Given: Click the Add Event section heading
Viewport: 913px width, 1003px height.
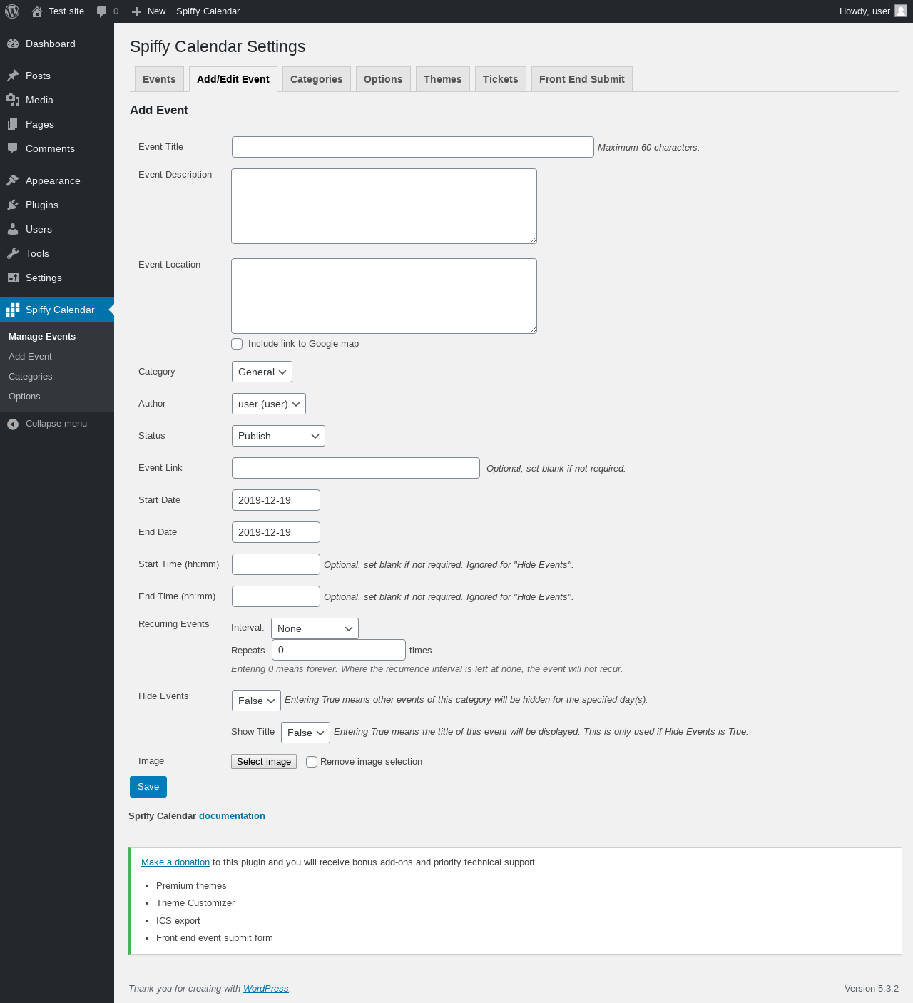Looking at the screenshot, I should [x=159, y=110].
